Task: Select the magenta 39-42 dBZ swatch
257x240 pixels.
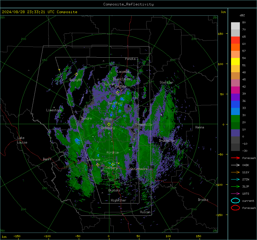Action: 235,90
